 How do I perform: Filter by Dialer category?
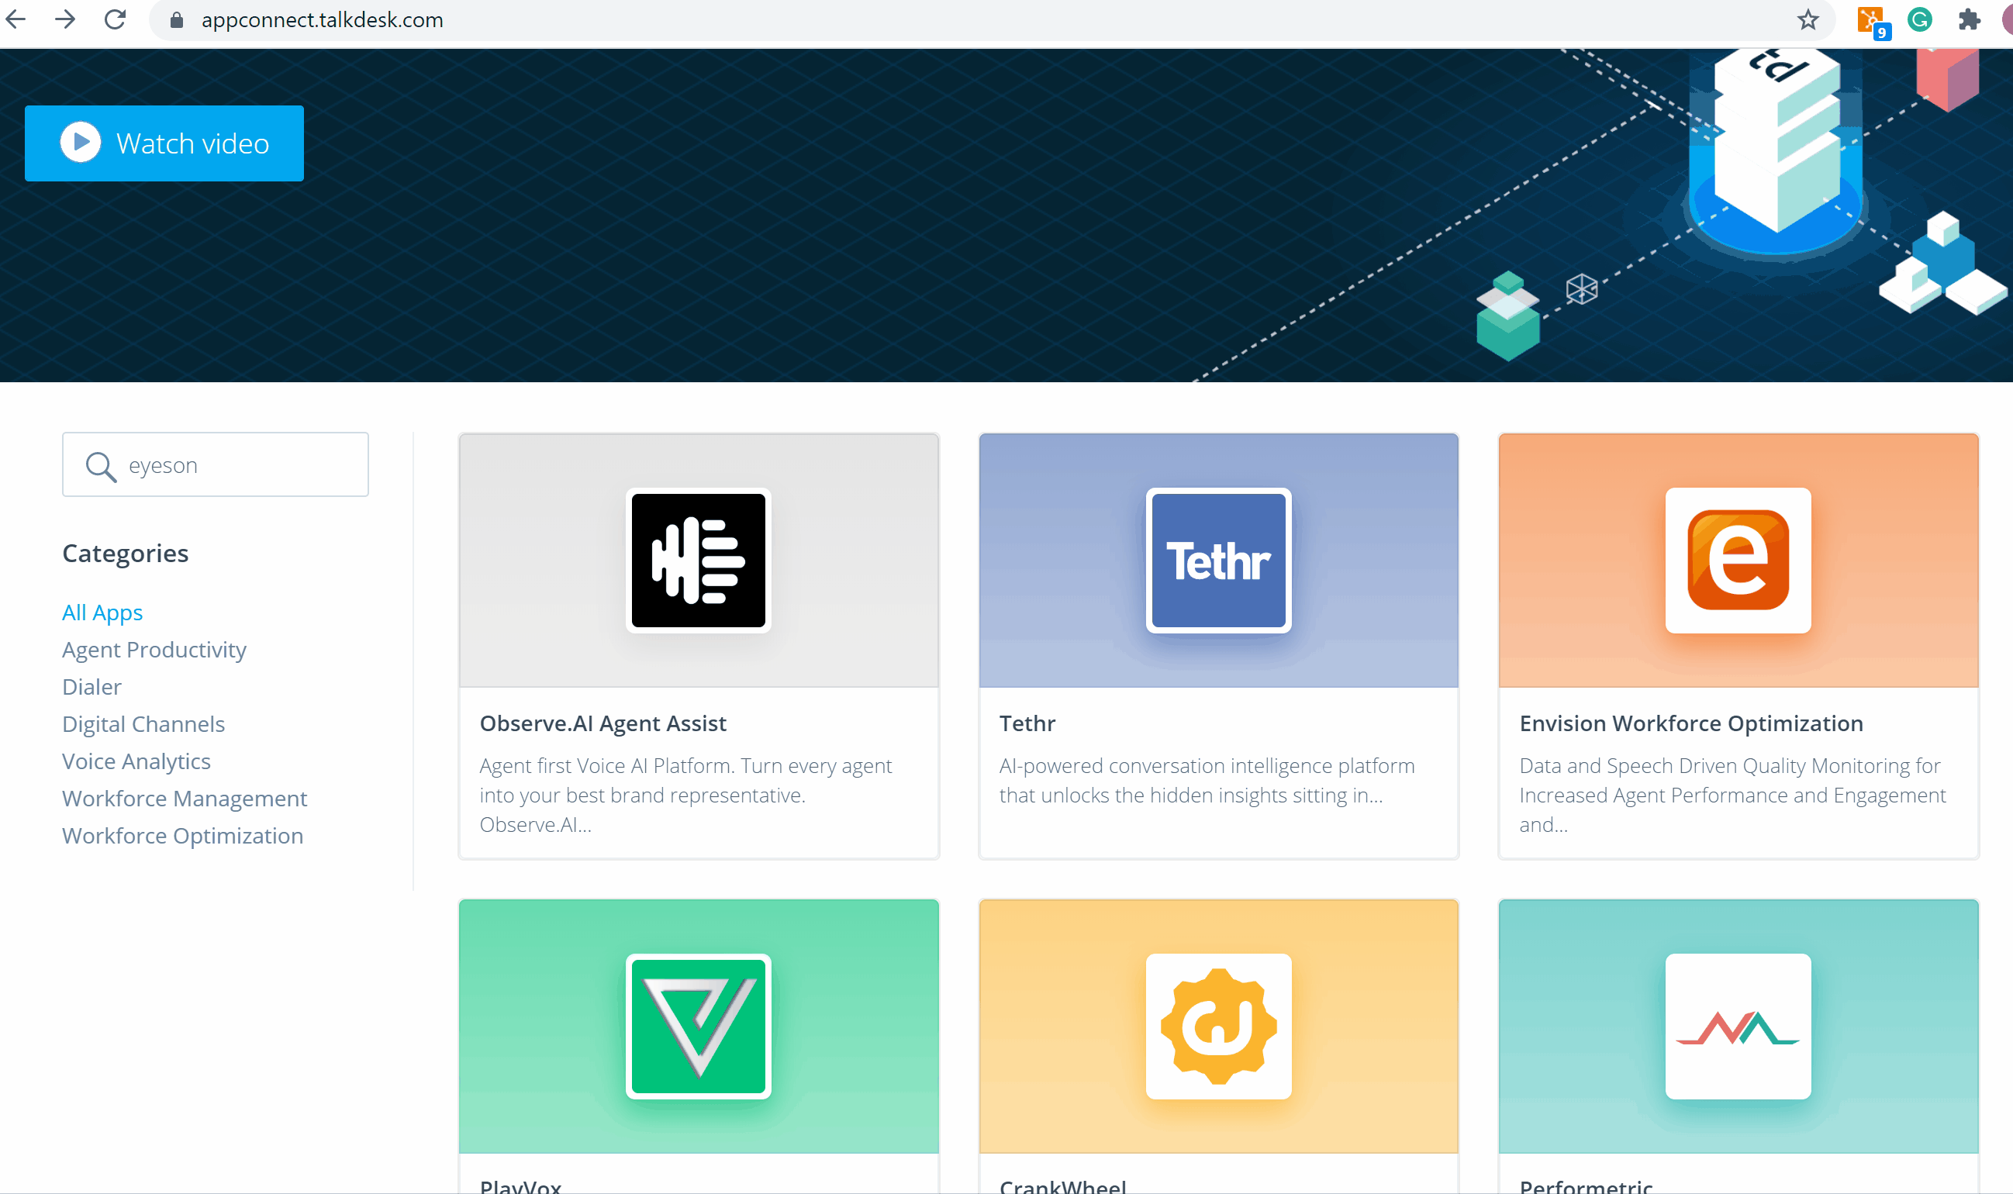[91, 686]
